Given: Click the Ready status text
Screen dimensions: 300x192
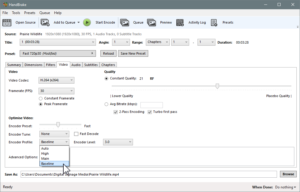Looking at the screenshot, I should 8,187.
